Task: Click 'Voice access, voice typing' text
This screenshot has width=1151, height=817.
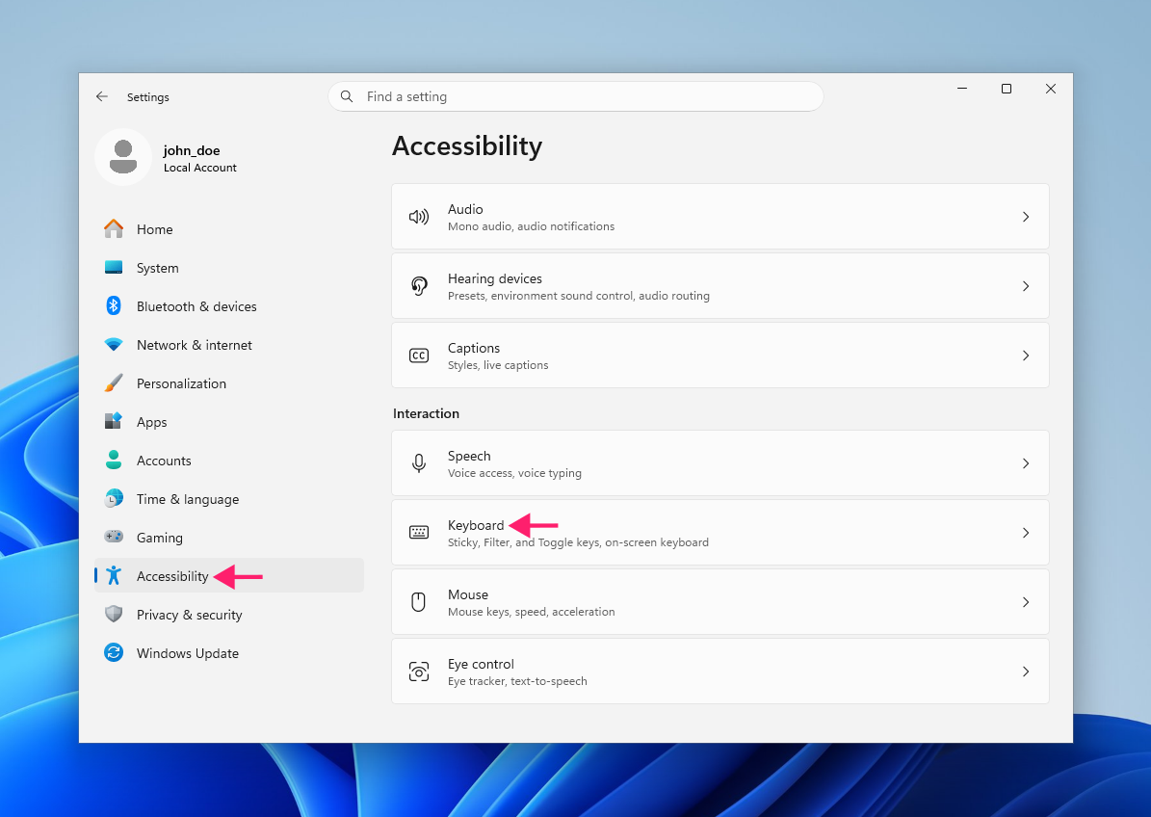Action: point(514,473)
